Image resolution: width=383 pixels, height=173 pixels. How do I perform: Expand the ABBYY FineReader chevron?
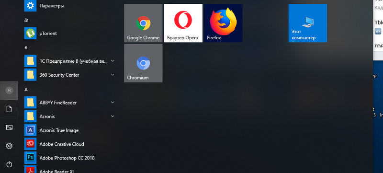pos(113,103)
